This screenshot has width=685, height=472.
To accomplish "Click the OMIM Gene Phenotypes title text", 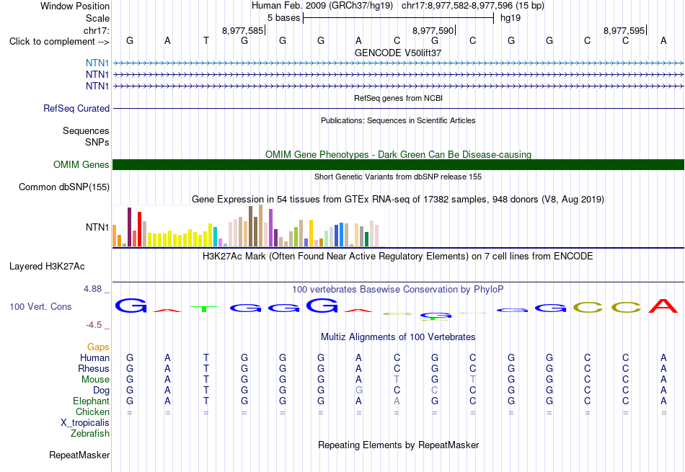I will click(398, 154).
